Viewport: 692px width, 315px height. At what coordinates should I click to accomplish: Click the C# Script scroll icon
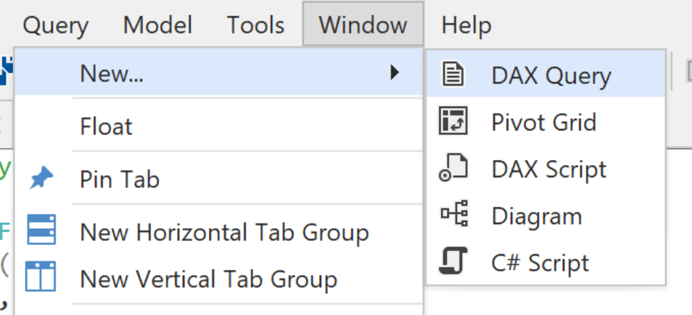point(452,261)
